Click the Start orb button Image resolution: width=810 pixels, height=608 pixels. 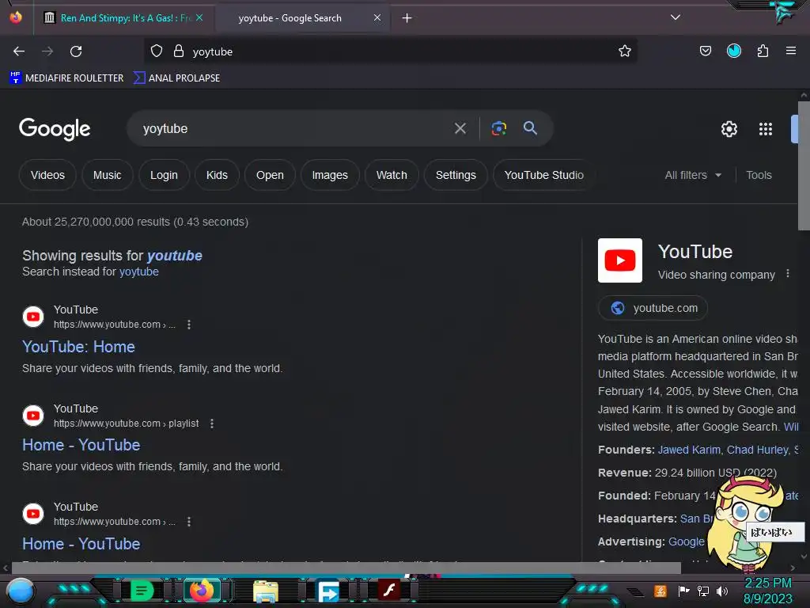(x=21, y=591)
